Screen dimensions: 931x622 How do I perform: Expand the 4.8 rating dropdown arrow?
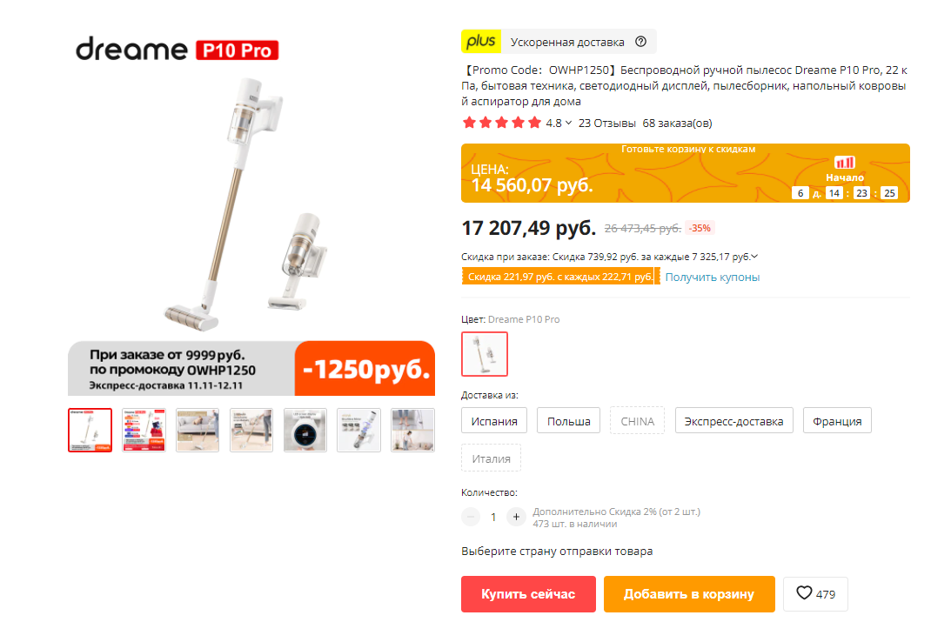pos(568,123)
